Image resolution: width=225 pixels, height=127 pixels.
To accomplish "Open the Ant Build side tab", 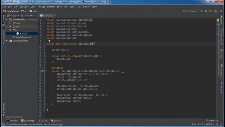I will tap(221, 88).
